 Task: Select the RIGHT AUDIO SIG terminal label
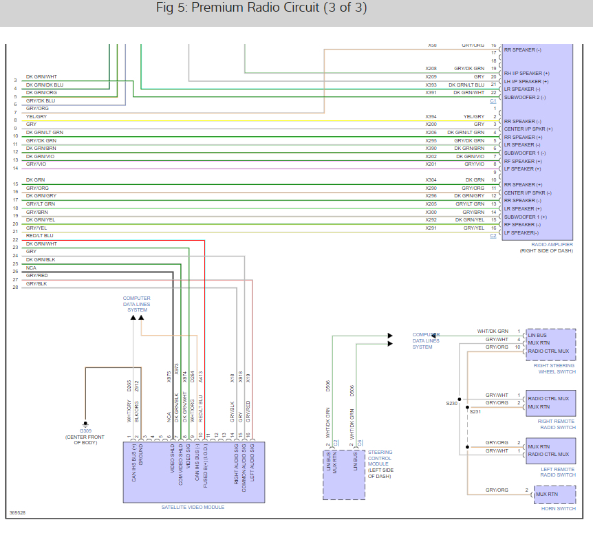click(x=237, y=464)
